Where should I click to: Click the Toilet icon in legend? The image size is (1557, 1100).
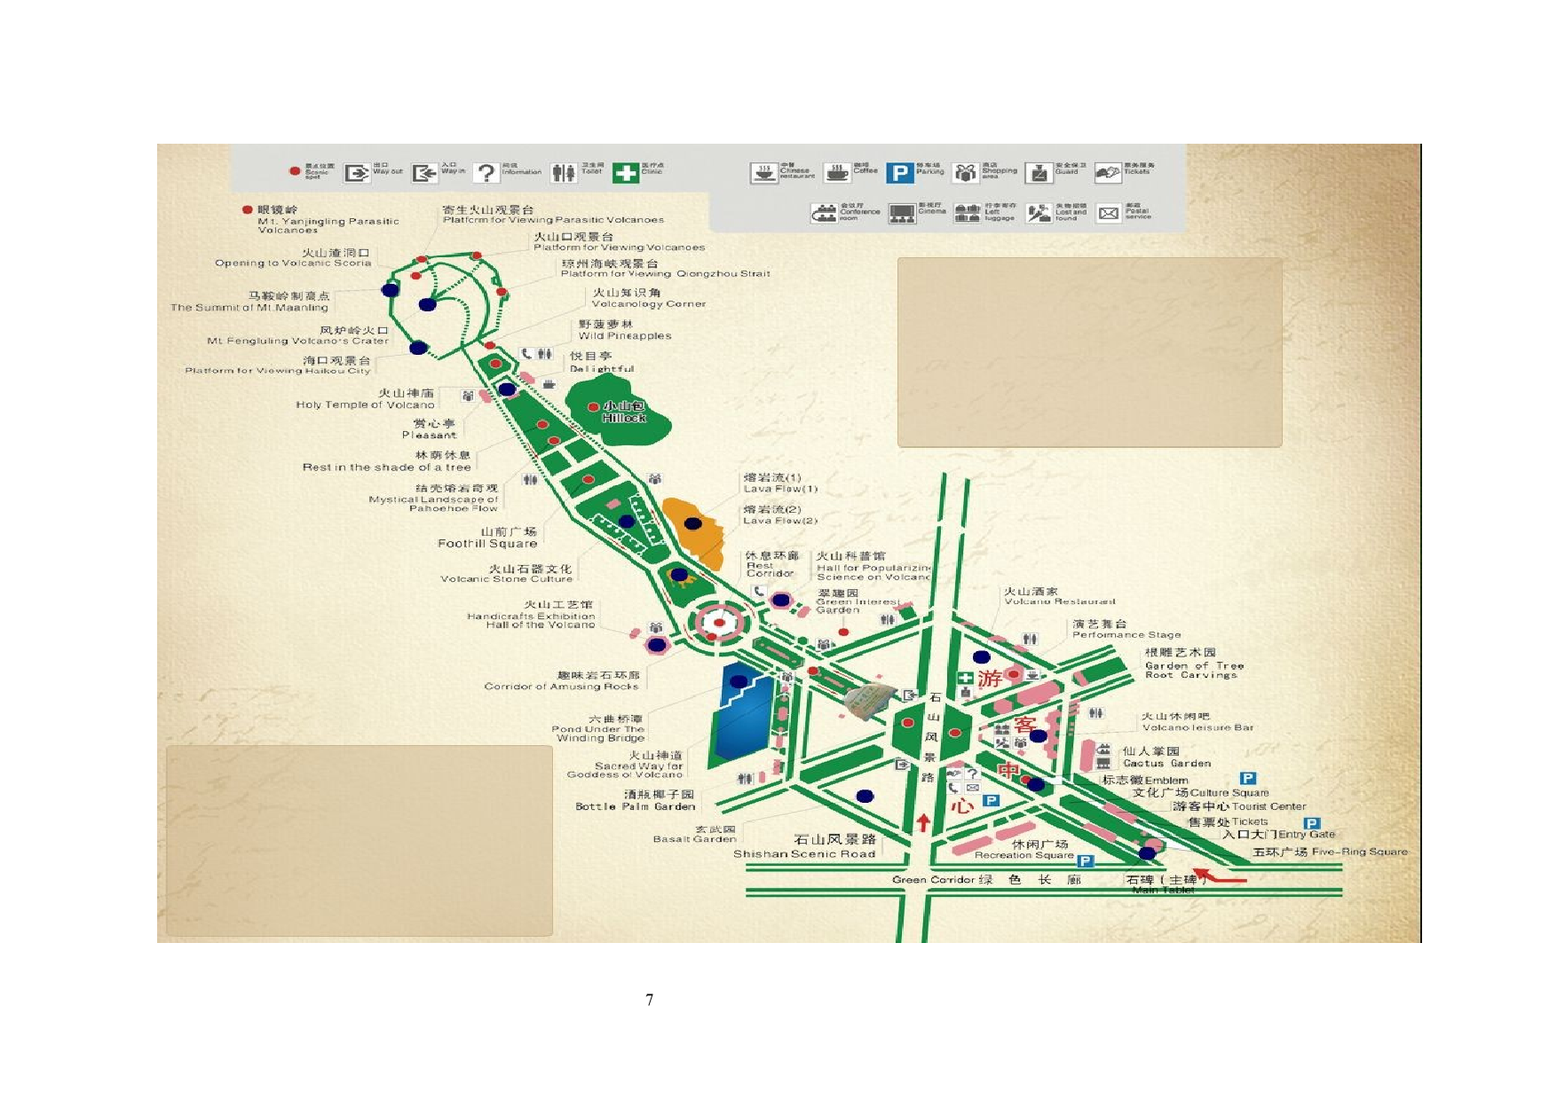click(x=563, y=172)
